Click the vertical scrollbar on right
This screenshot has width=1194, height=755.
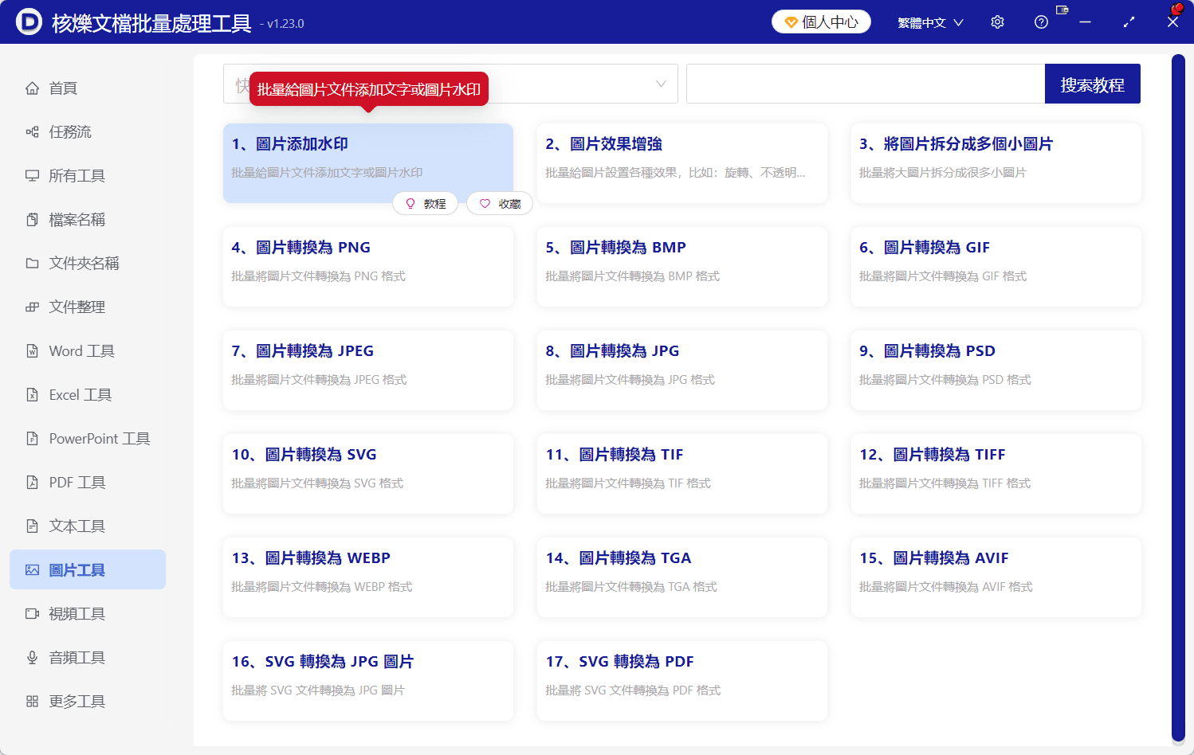pos(1178,398)
